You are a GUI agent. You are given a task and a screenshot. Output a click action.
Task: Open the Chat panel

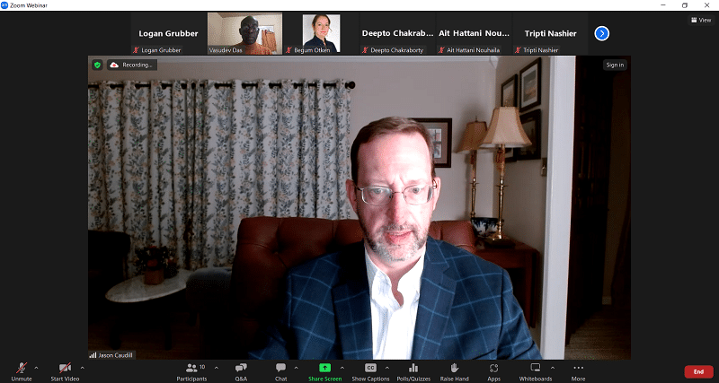[x=280, y=369]
